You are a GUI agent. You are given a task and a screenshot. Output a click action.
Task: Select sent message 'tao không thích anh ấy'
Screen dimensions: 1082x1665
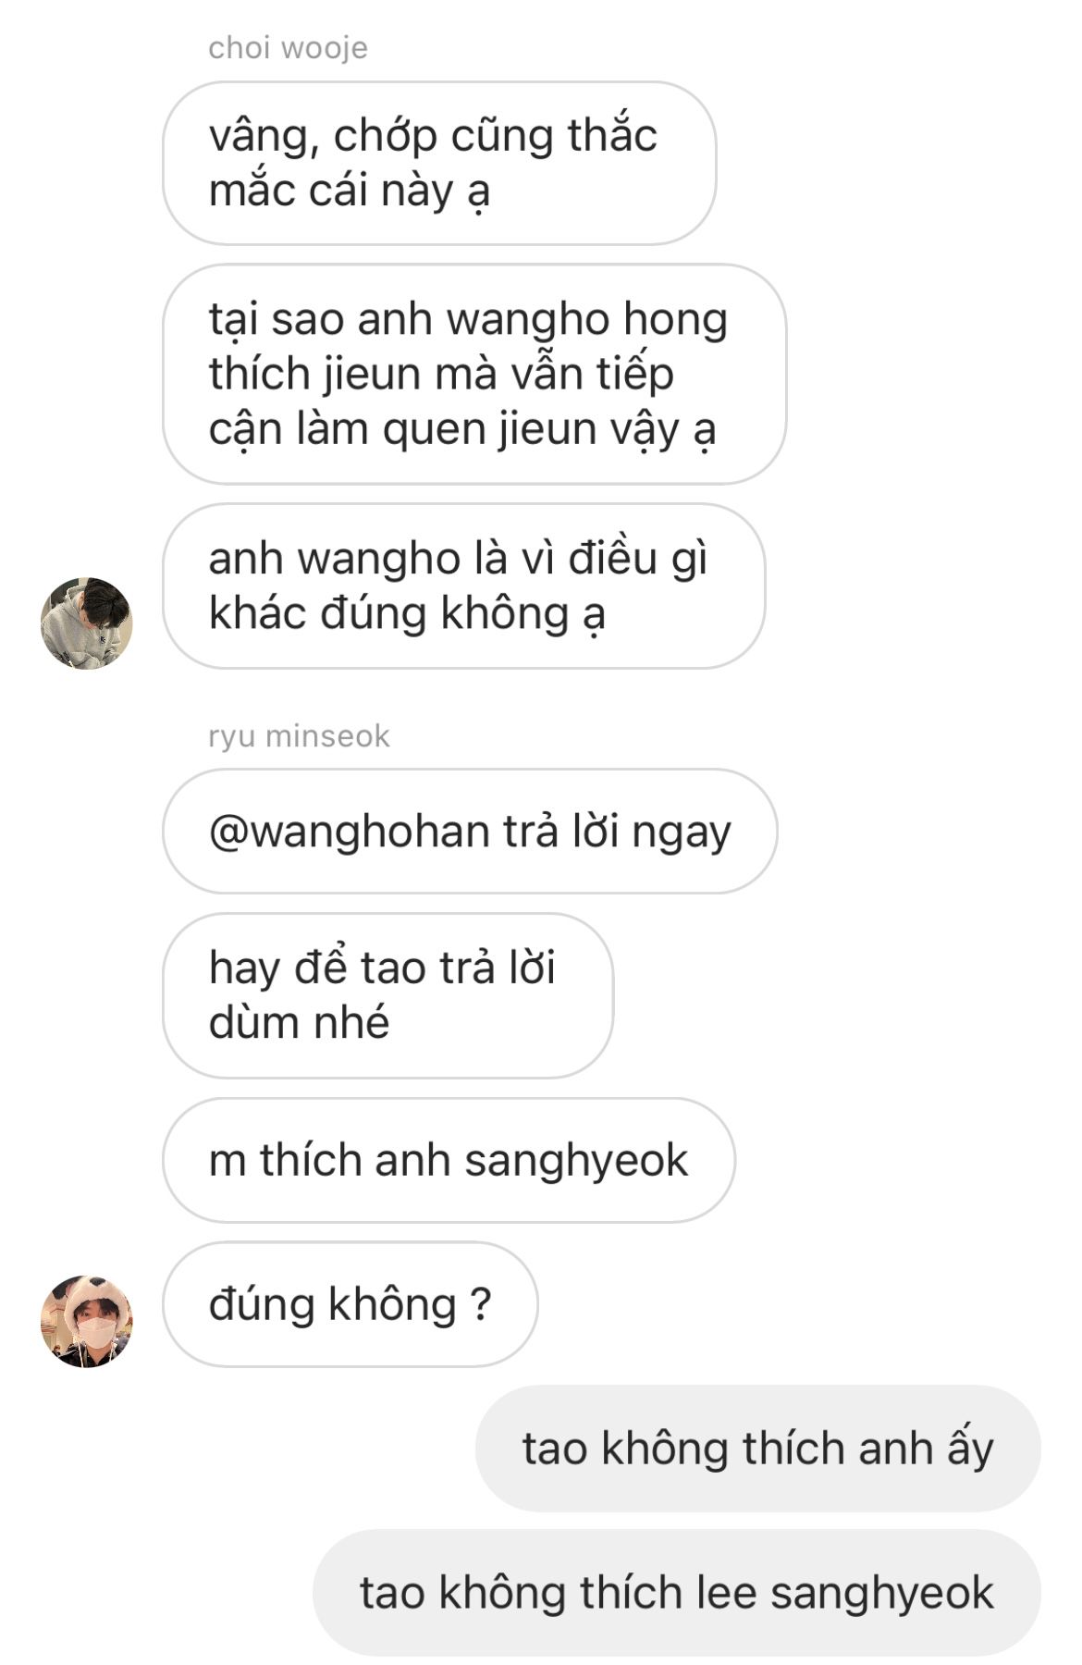coord(757,1449)
